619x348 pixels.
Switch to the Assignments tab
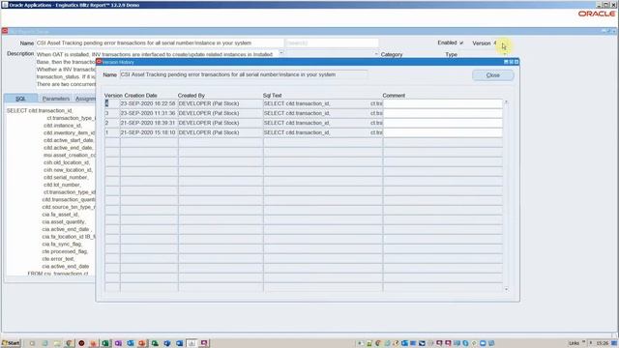[85, 99]
